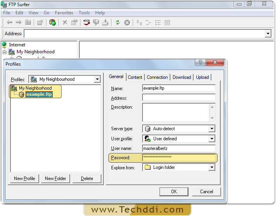The height and width of the screenshot is (216, 276).
Task: Switch to the Connection tab
Action: [157, 77]
